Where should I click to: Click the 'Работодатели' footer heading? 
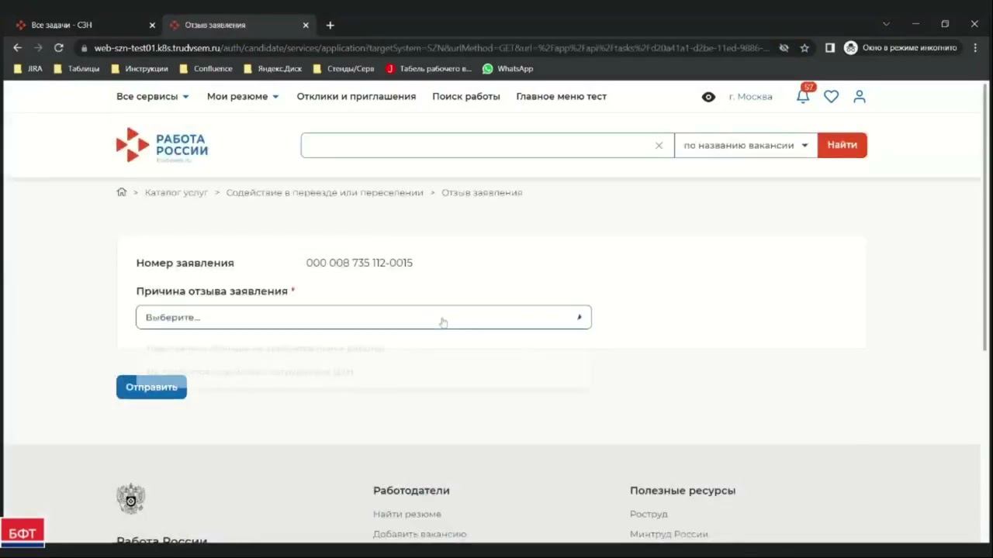click(411, 491)
